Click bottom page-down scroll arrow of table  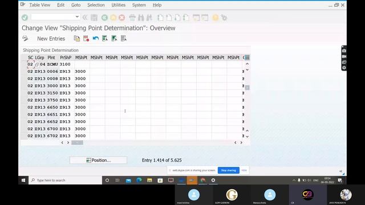click(x=247, y=137)
